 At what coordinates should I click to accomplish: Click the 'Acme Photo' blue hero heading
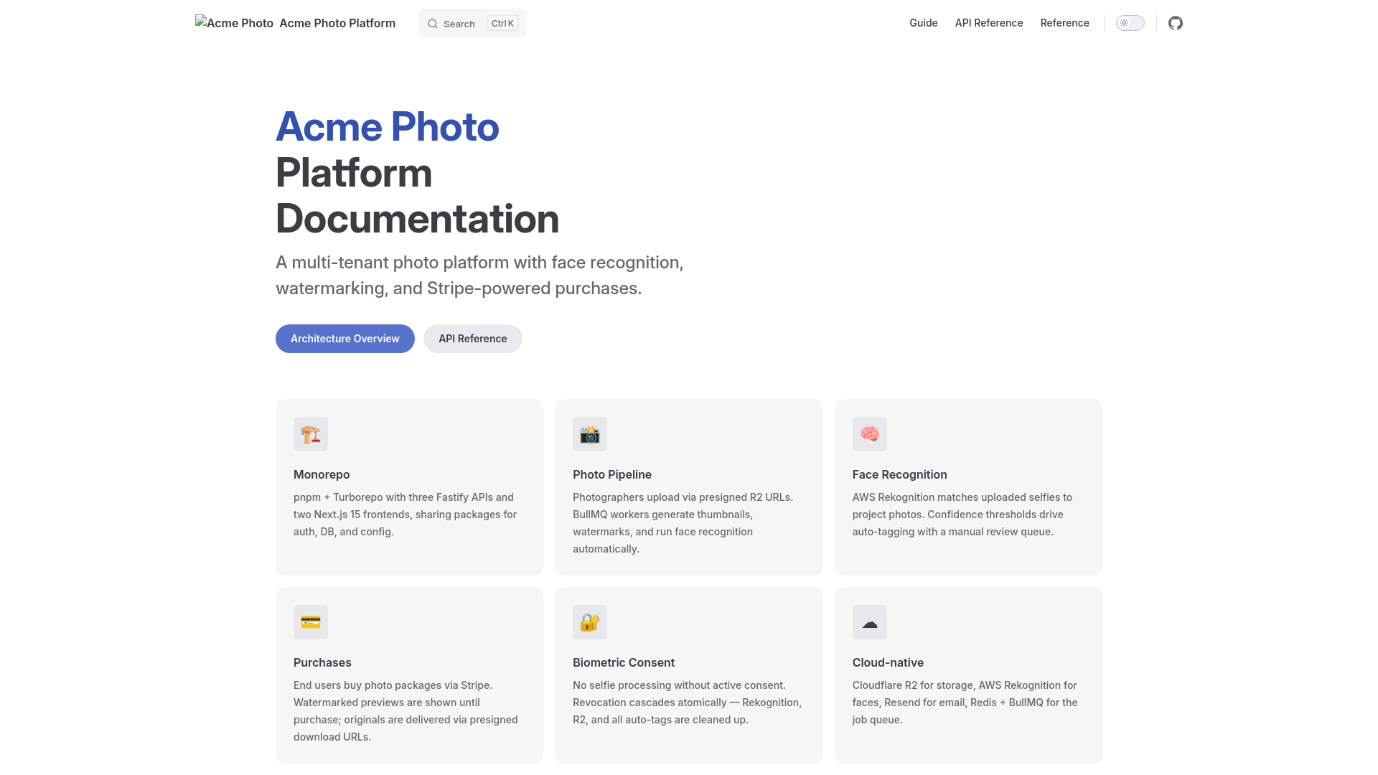[x=388, y=127]
